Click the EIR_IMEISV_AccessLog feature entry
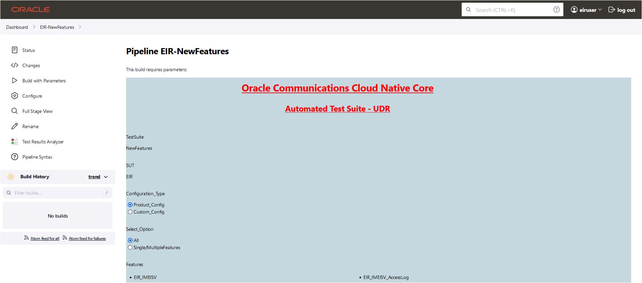Screen dimensions: 642x283 point(386,277)
